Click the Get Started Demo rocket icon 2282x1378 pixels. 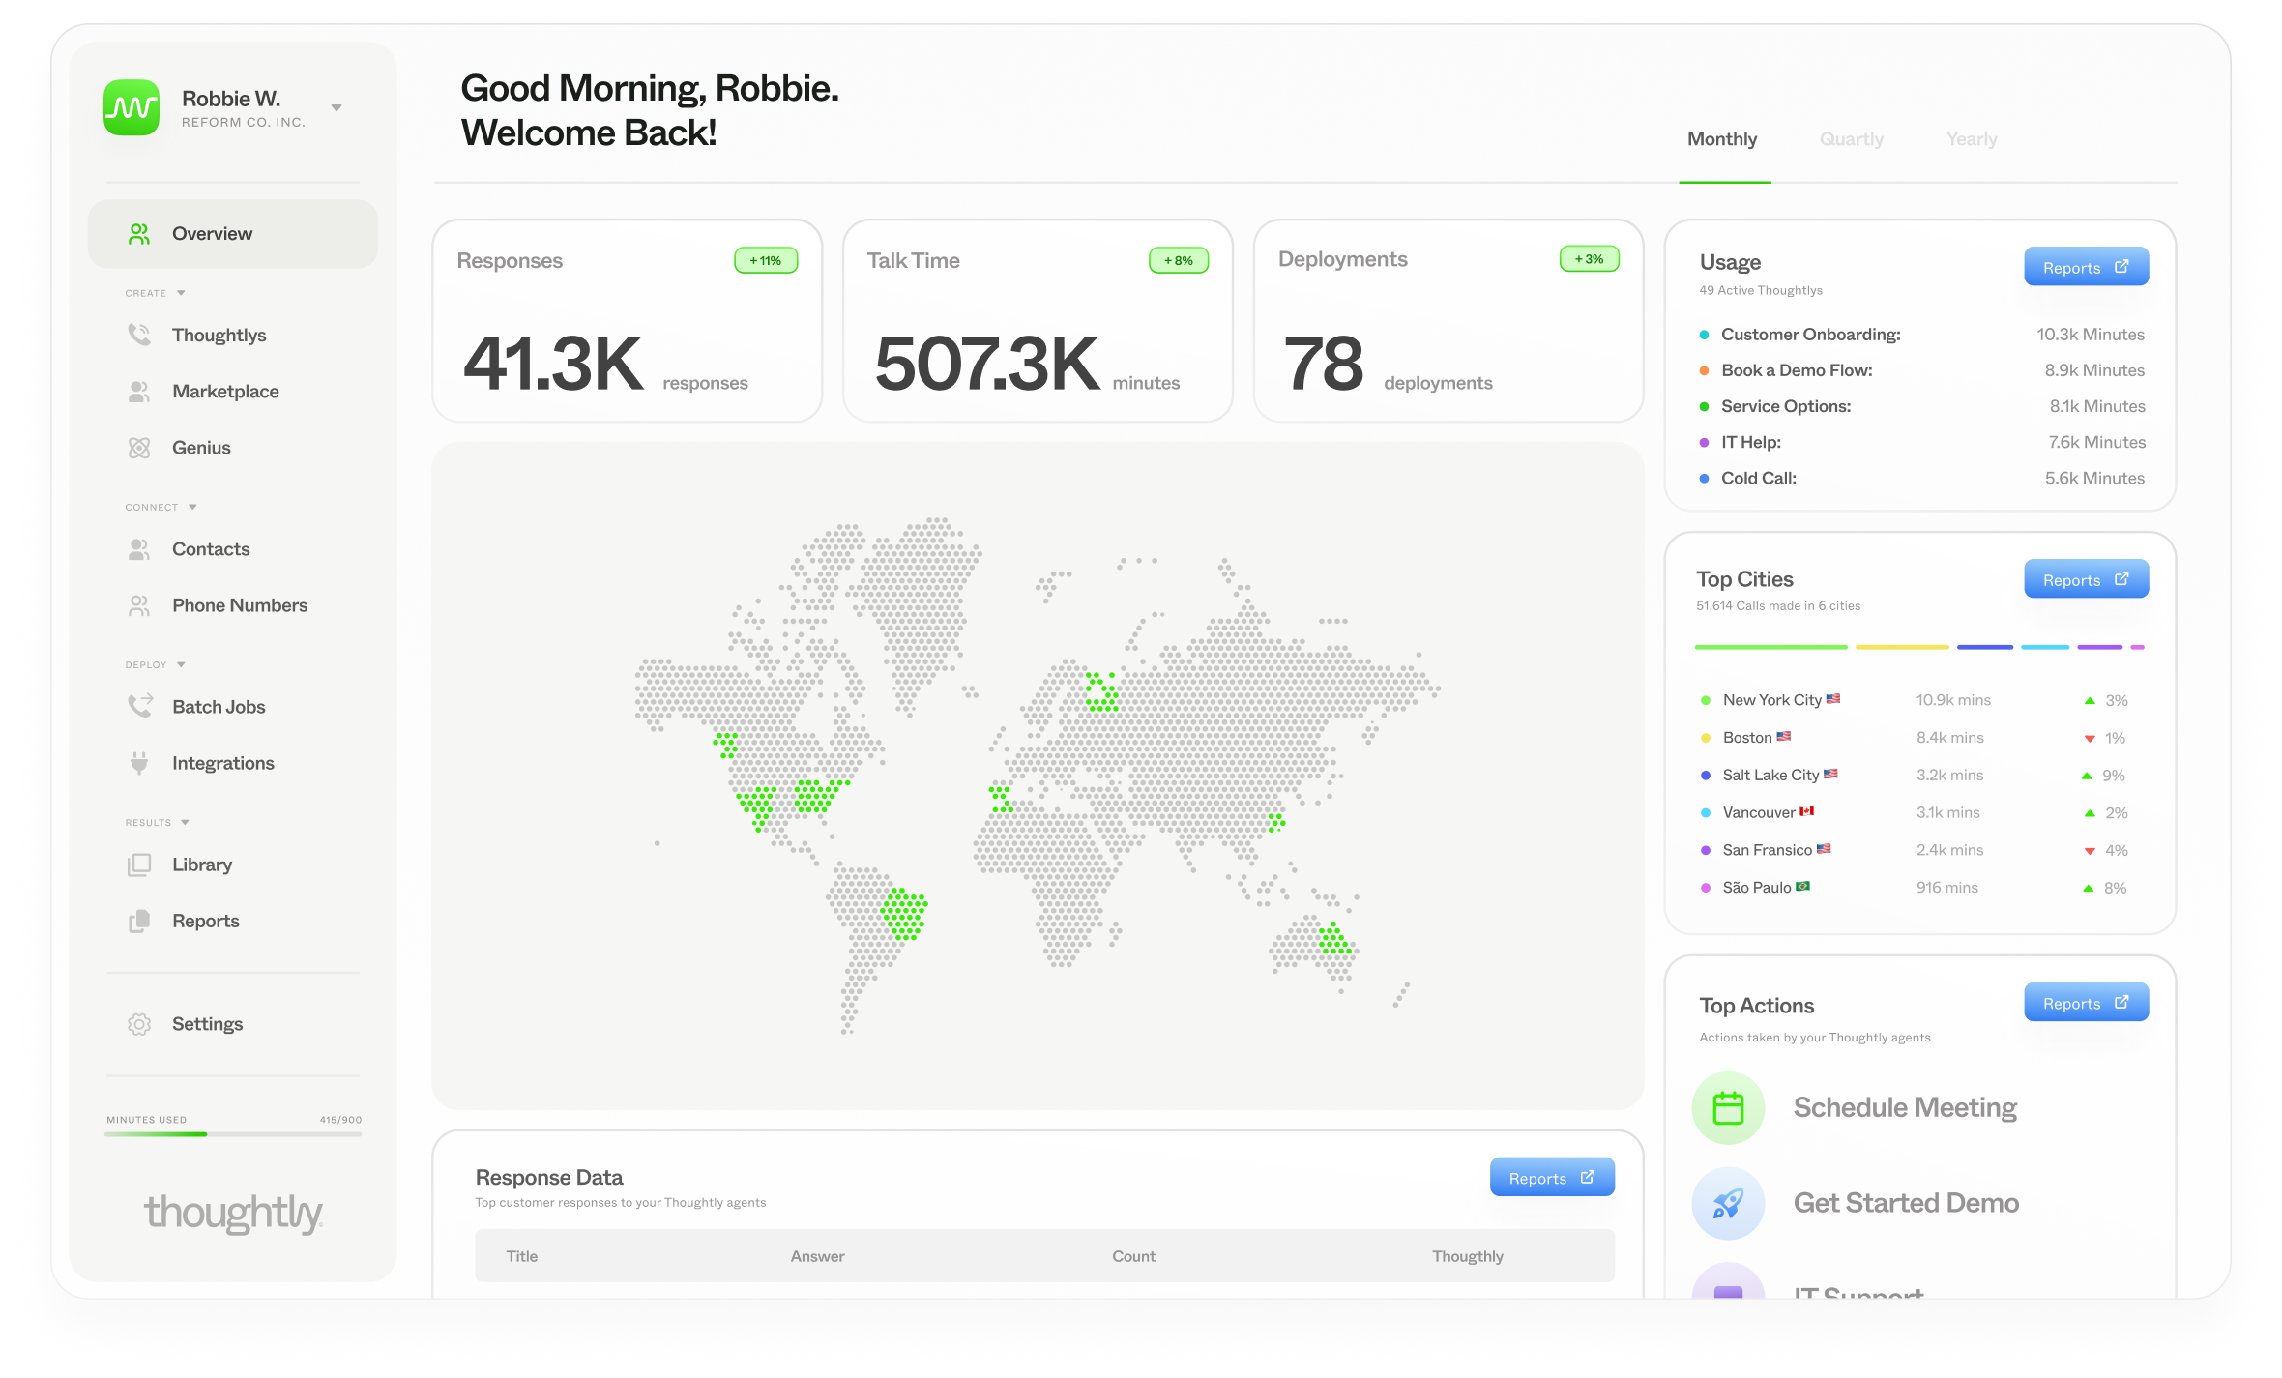(x=1728, y=1203)
